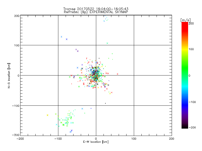Click the '[m/s]' colorbar unit label
Screen dimensions: 202x151
tap(185, 20)
